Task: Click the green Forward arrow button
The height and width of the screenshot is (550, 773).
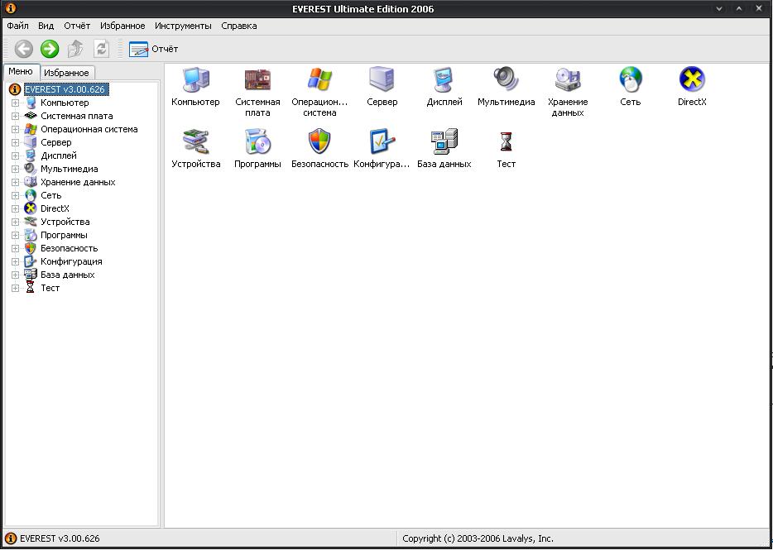Action: [50, 49]
